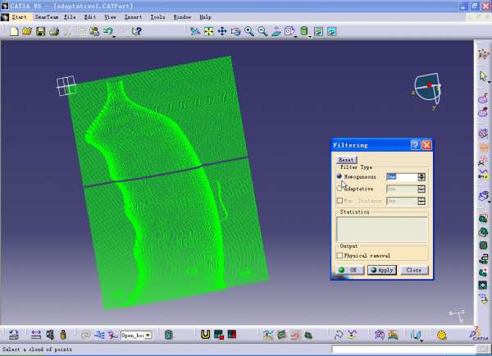The height and width of the screenshot is (356, 492).
Task: Select the Adaptative filter radio button
Action: click(x=339, y=189)
